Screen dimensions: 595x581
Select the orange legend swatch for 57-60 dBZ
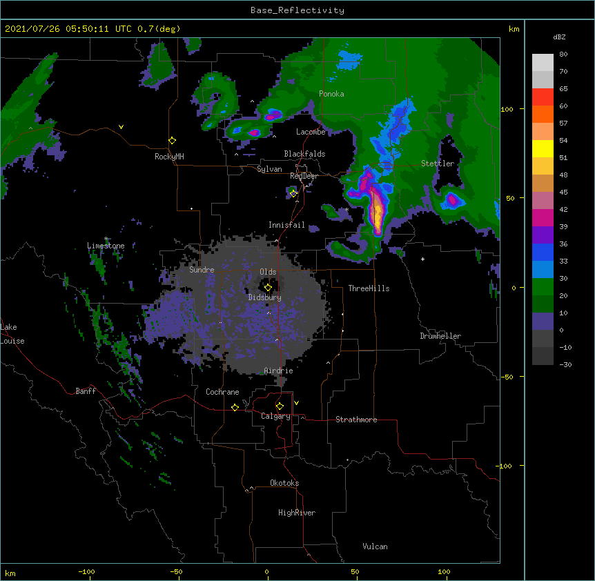coord(543,114)
